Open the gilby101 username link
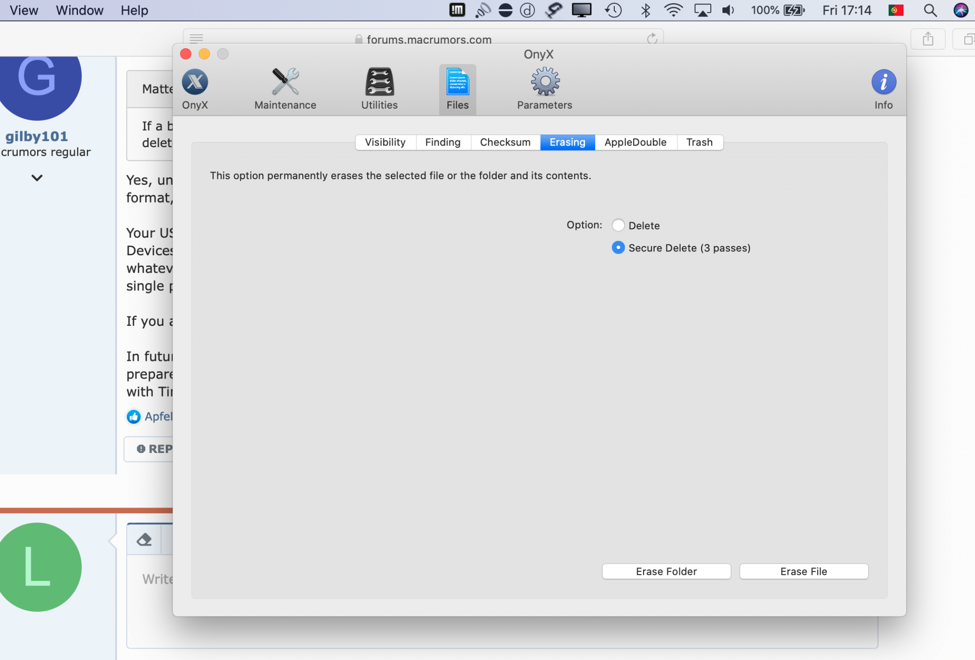This screenshot has height=660, width=975. point(37,136)
